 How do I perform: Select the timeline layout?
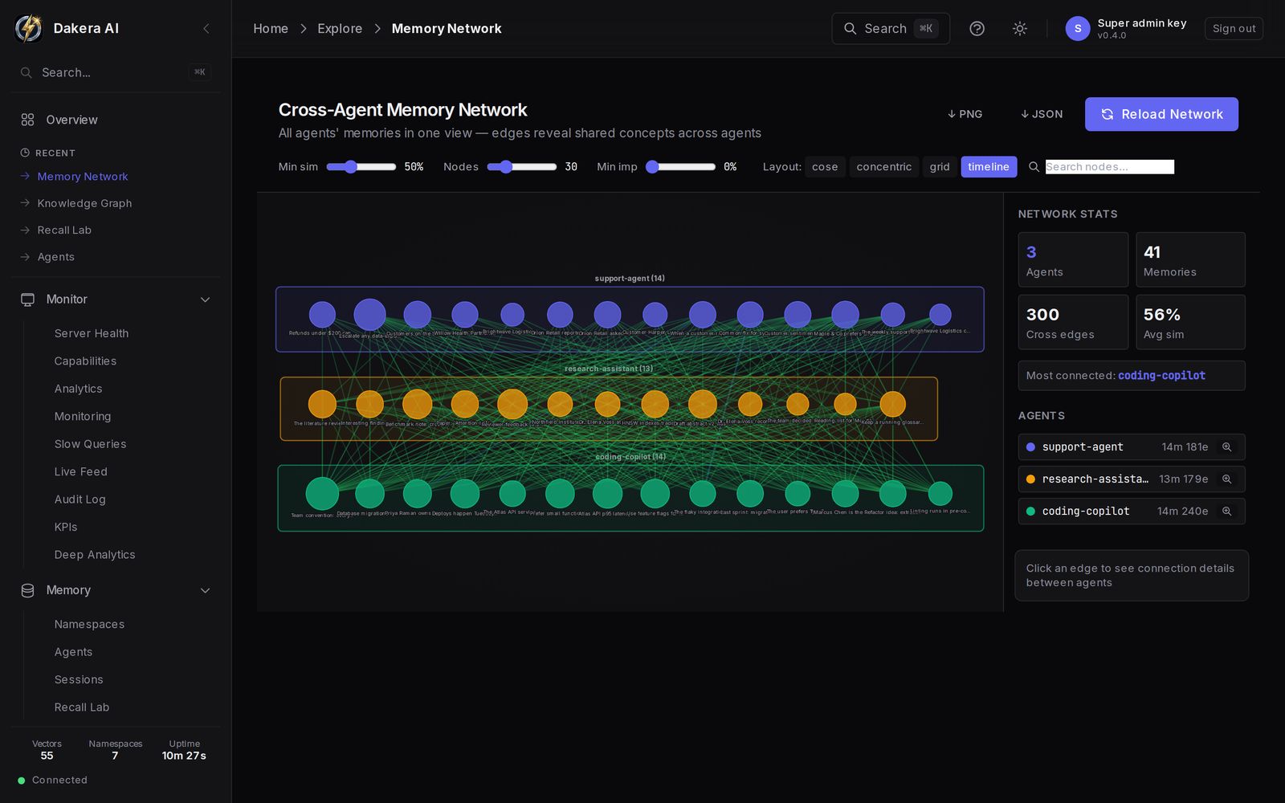(x=989, y=167)
